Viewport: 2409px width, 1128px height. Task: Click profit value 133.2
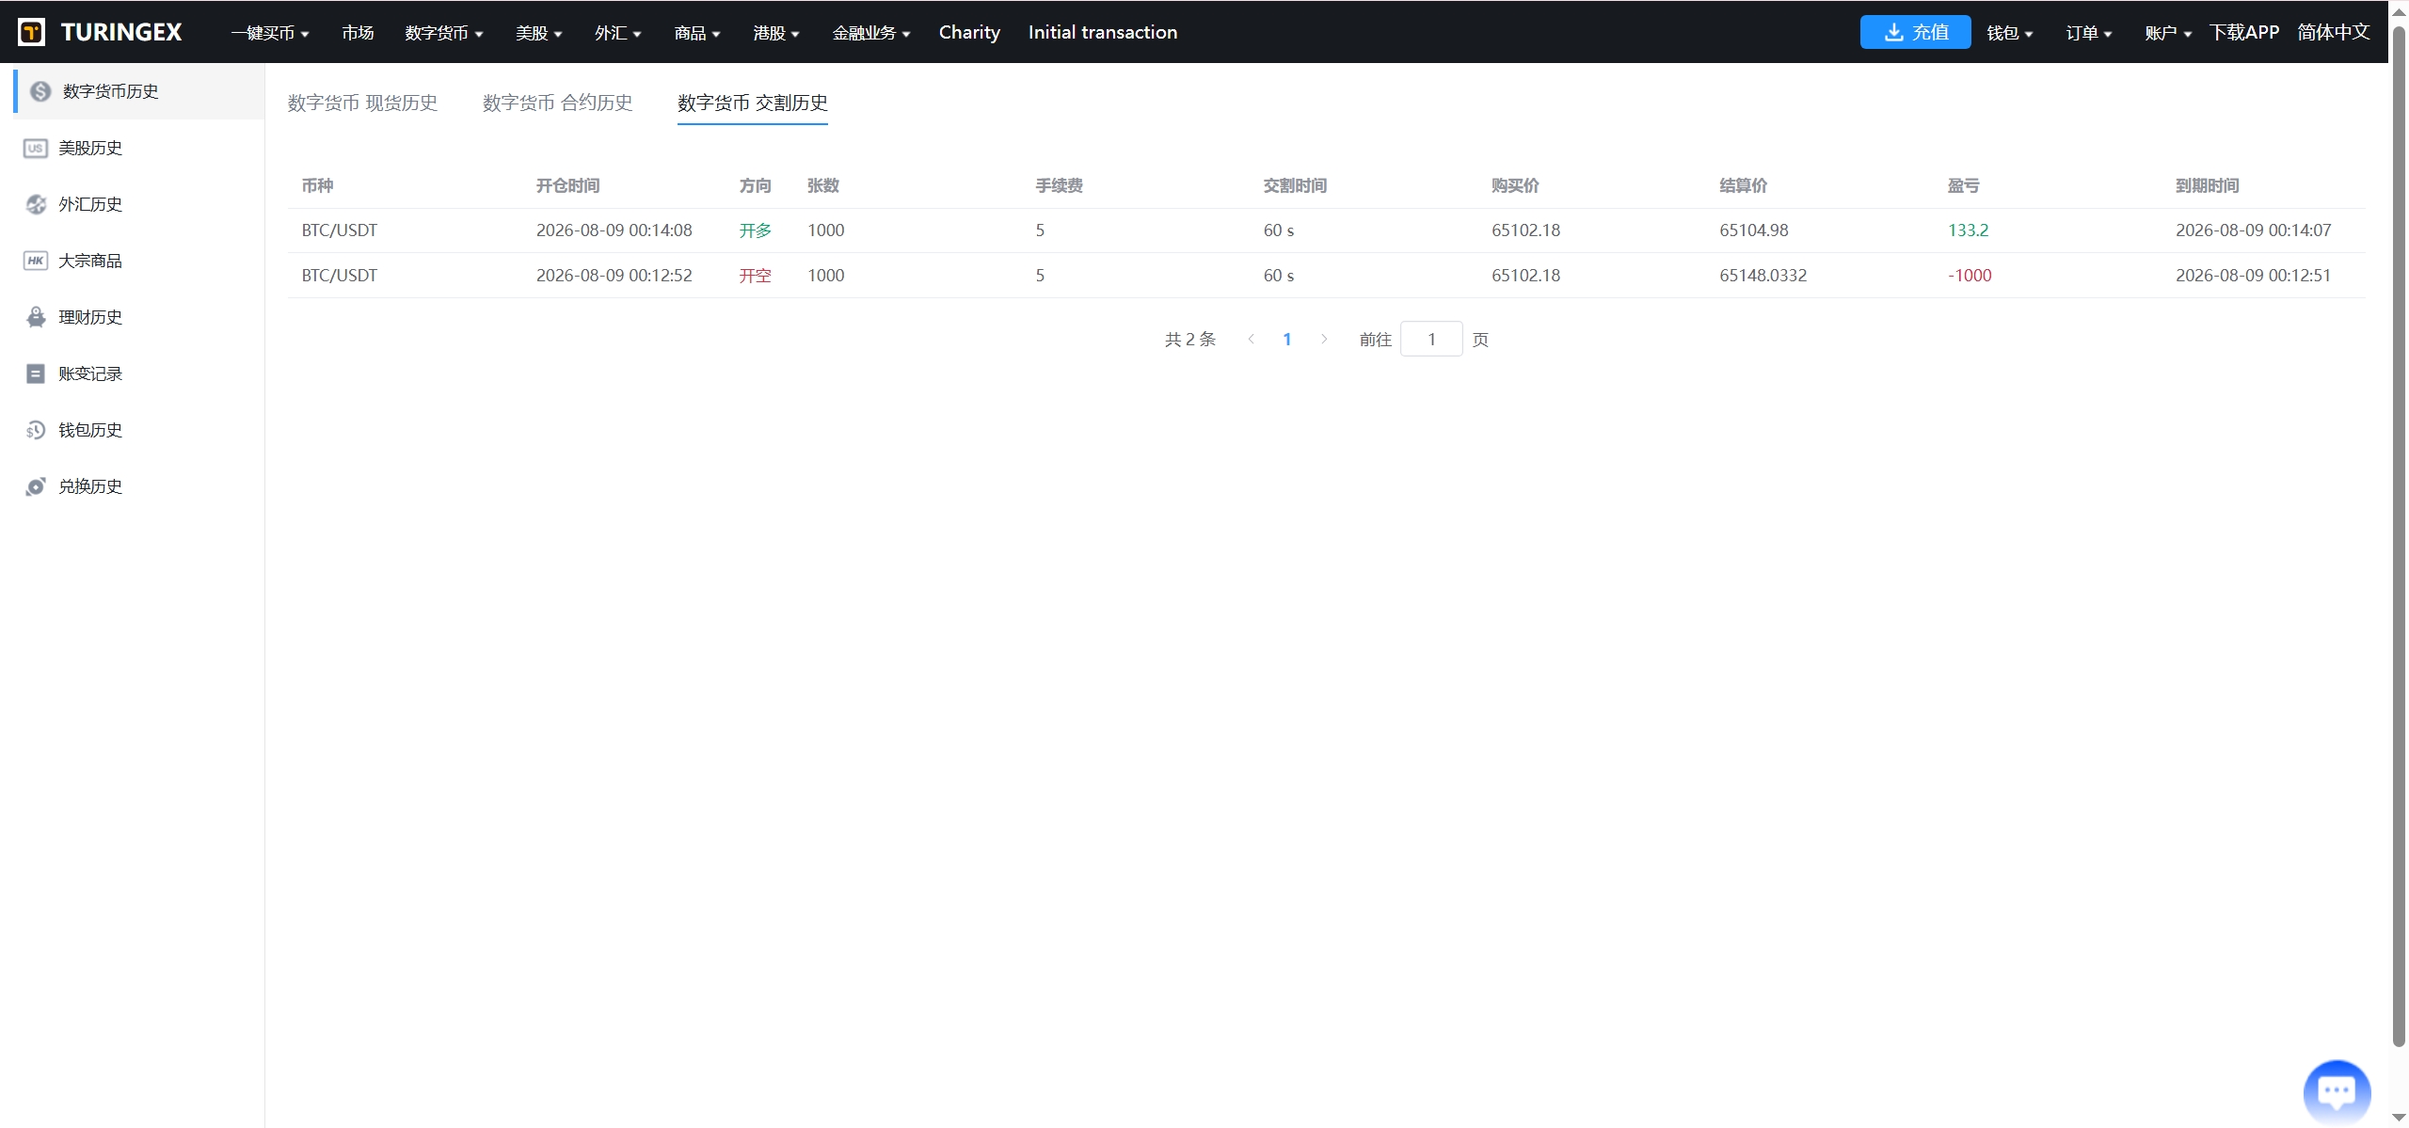coord(1968,230)
